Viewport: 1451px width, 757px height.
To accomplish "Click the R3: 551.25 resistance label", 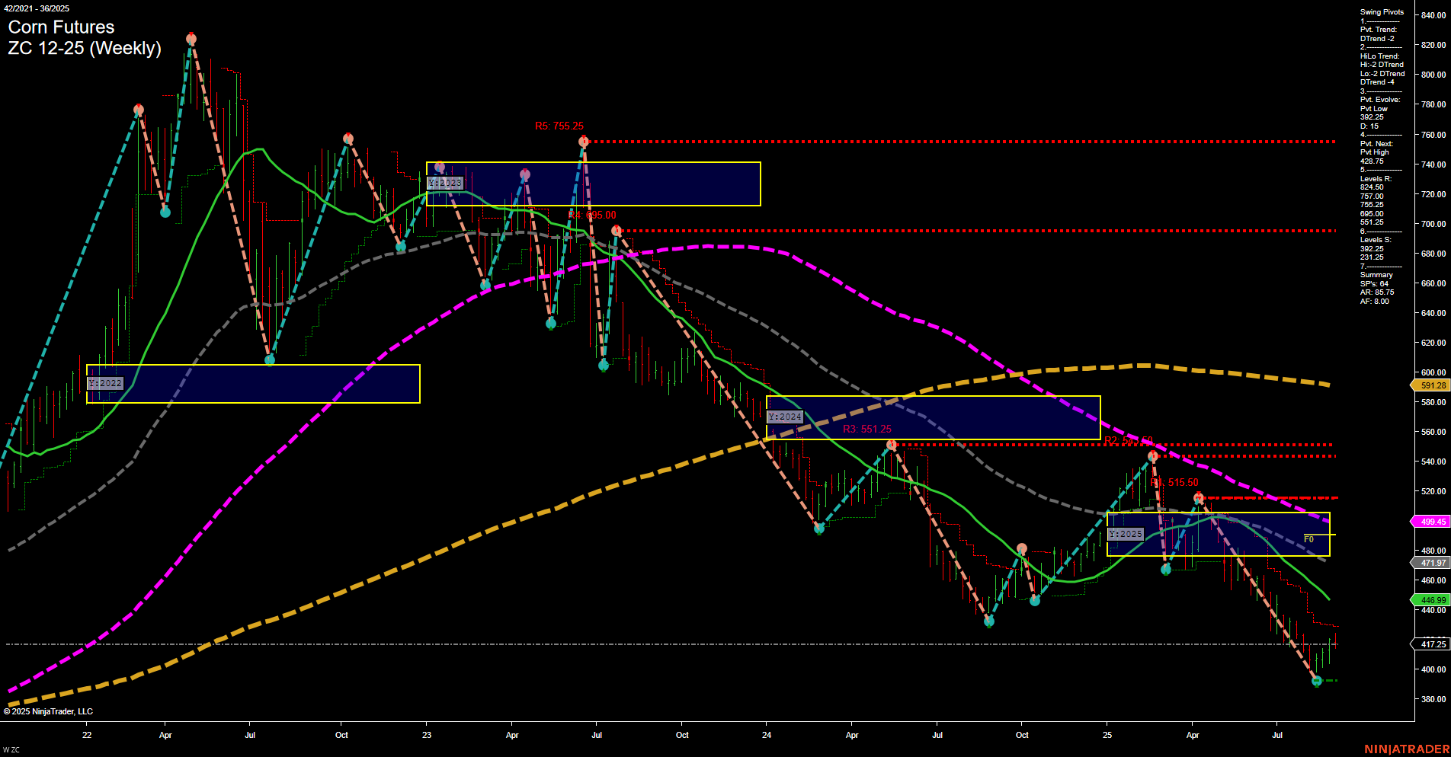I will click(866, 429).
